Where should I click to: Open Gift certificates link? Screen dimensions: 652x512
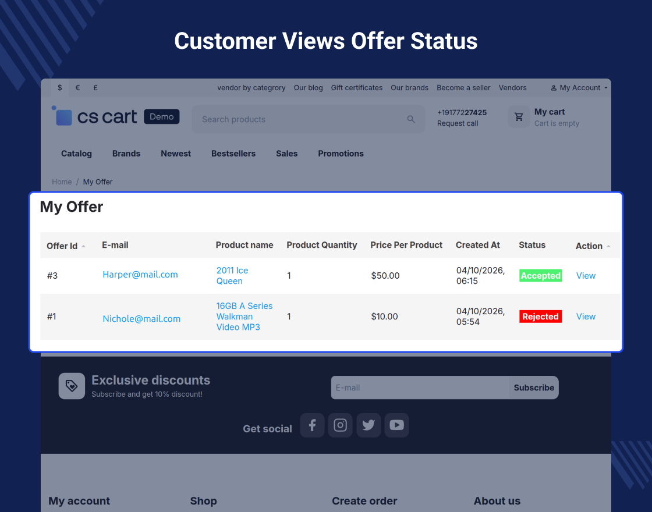[x=357, y=88]
